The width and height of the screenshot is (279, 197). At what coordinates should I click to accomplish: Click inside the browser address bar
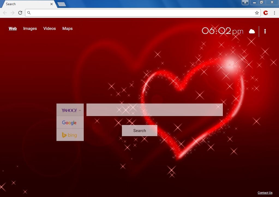[142, 13]
